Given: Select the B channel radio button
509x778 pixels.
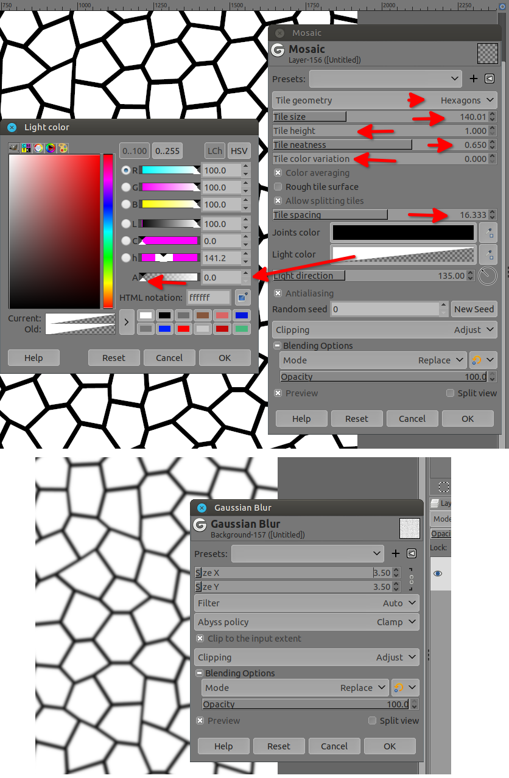Looking at the screenshot, I should click(x=126, y=205).
